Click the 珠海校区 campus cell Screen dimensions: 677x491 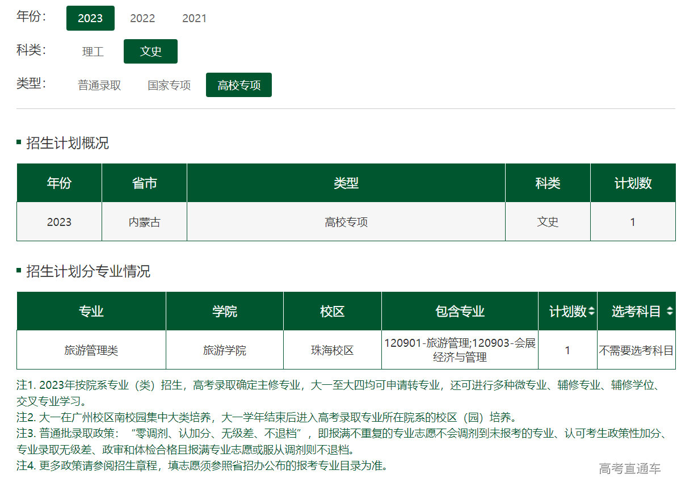[x=332, y=350]
